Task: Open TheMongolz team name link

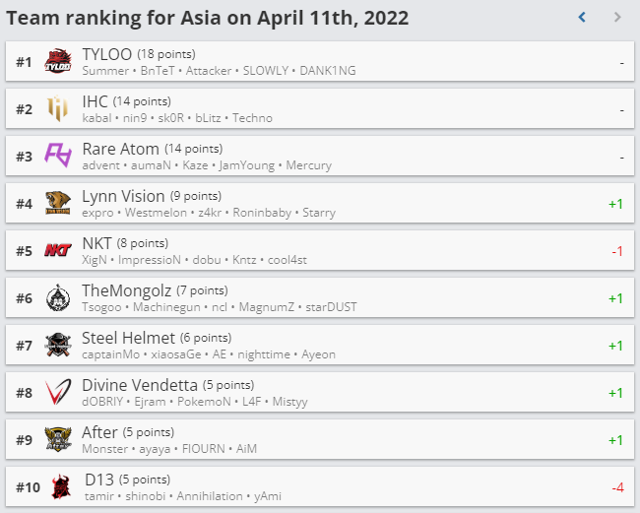Action: tap(127, 291)
